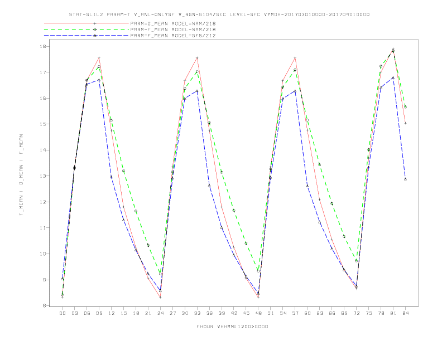This screenshot has height=341, width=442.
Task: Click x-axis tick label 36
Action: coord(209,313)
